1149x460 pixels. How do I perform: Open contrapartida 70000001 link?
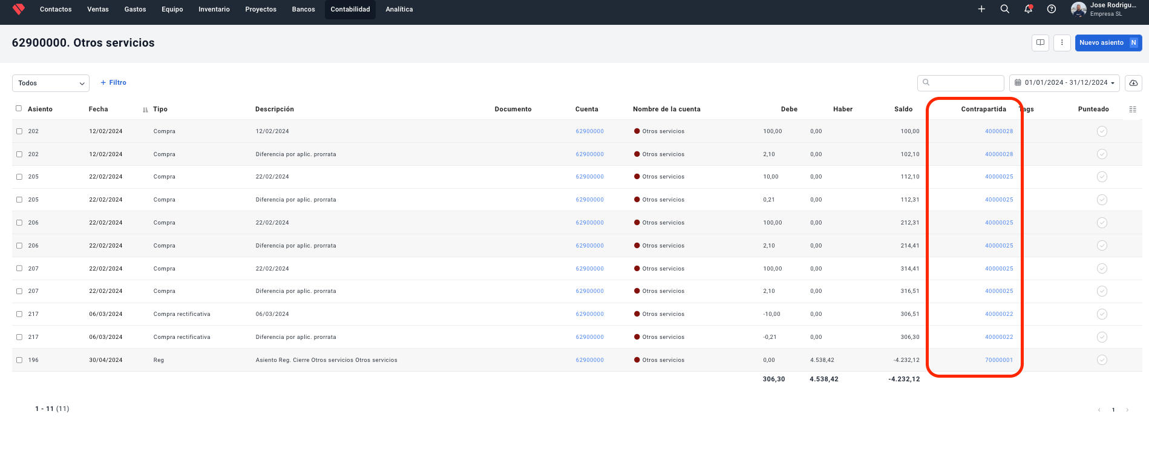pyautogui.click(x=999, y=360)
